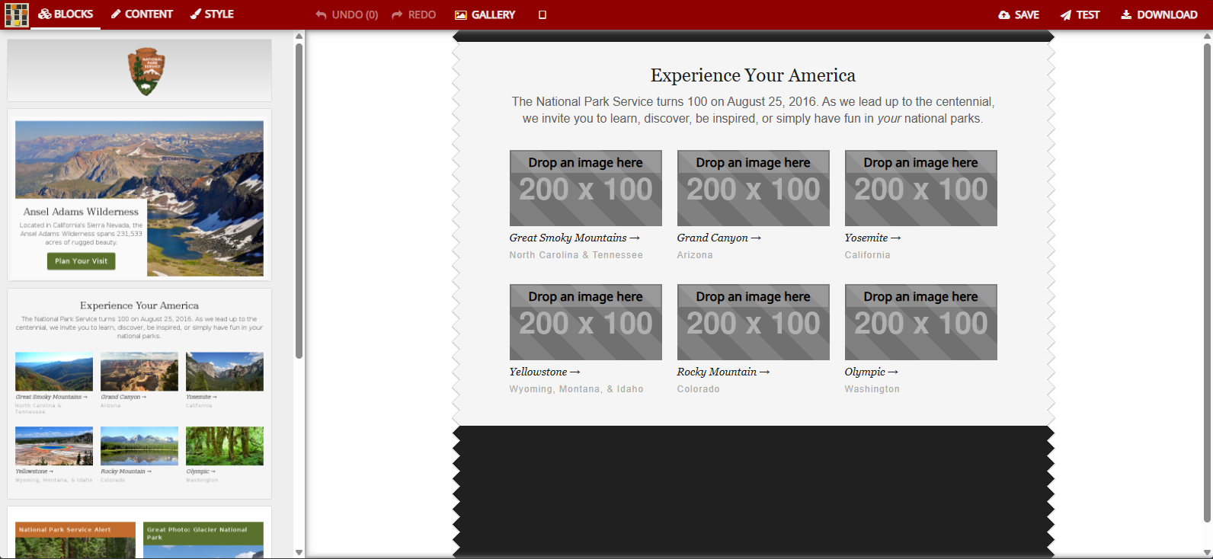Click image placeholder above Great Smoky Mountains

point(586,188)
